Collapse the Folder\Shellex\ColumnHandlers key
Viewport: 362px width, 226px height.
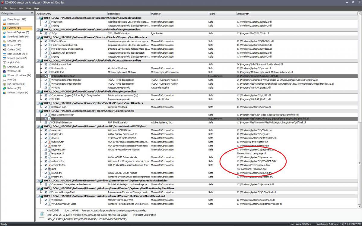[38, 111]
